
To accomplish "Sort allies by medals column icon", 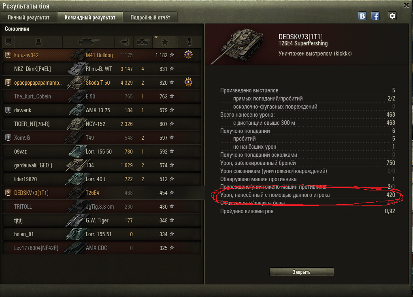I will click(189, 42).
